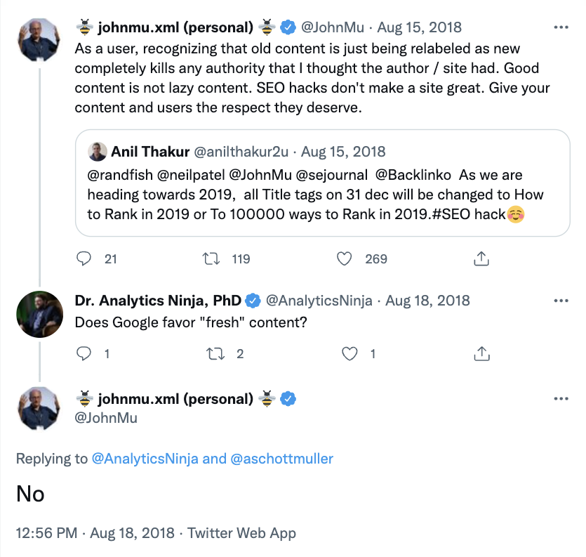Click JohnMu's avatar on the top tweet
This screenshot has height=557, width=586.
pos(39,39)
